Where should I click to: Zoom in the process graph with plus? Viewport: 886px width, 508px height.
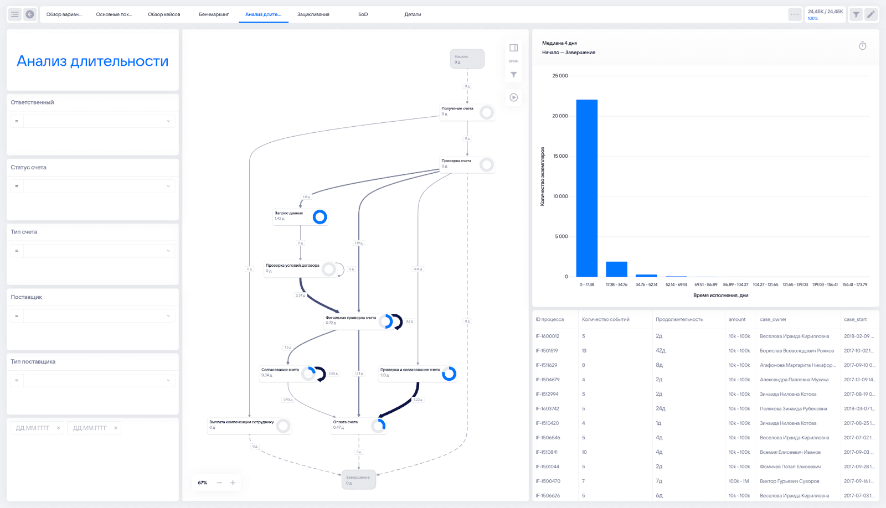[233, 483]
